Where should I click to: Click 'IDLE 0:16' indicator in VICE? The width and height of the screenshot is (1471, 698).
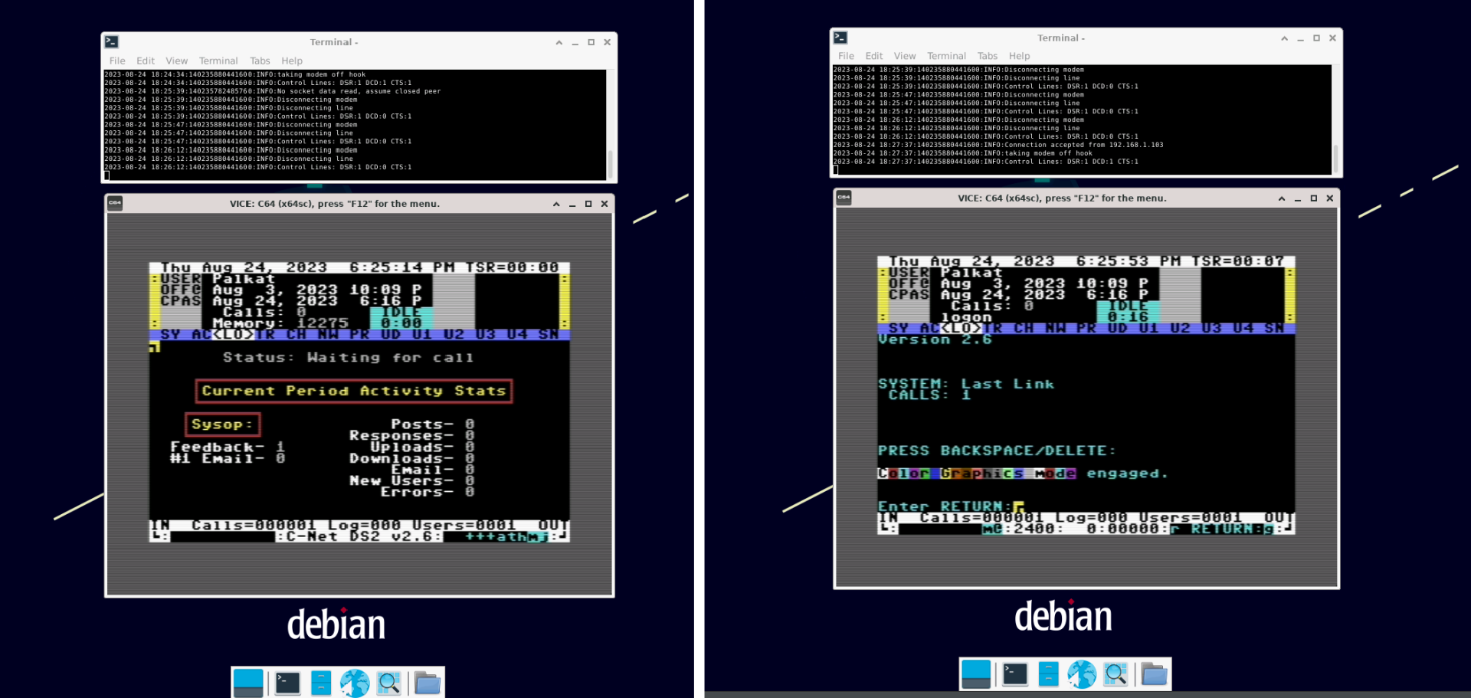point(1128,311)
